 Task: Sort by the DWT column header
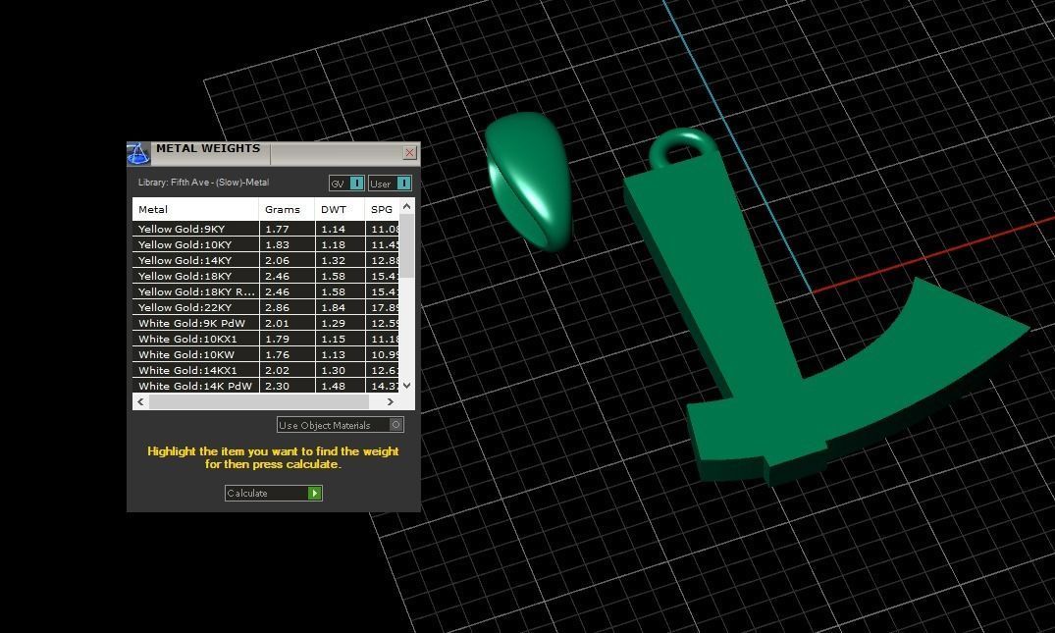(340, 209)
